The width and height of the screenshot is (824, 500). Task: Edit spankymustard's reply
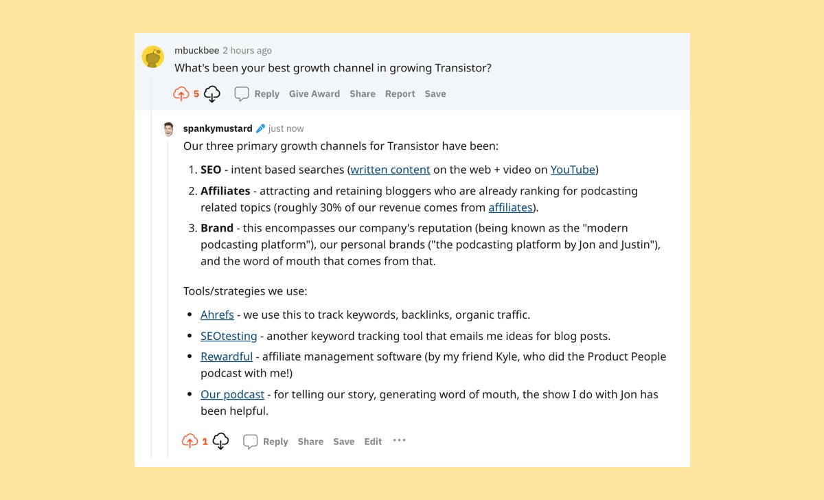[373, 442]
